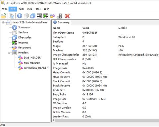Select FILE_HEADER in the tree

click(x=32, y=63)
